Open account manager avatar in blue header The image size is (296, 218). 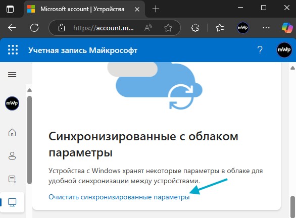(284, 50)
